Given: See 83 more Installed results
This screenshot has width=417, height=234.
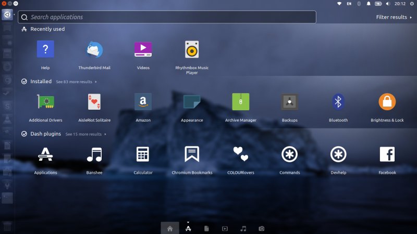Looking at the screenshot, I should point(76,82).
